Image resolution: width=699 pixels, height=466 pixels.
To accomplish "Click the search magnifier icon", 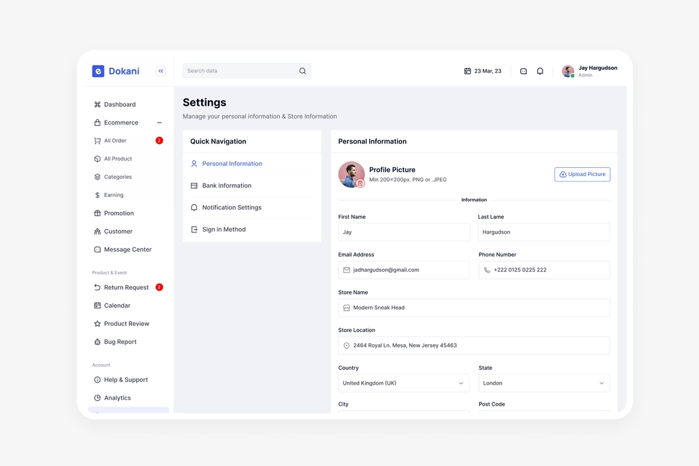I will click(302, 71).
